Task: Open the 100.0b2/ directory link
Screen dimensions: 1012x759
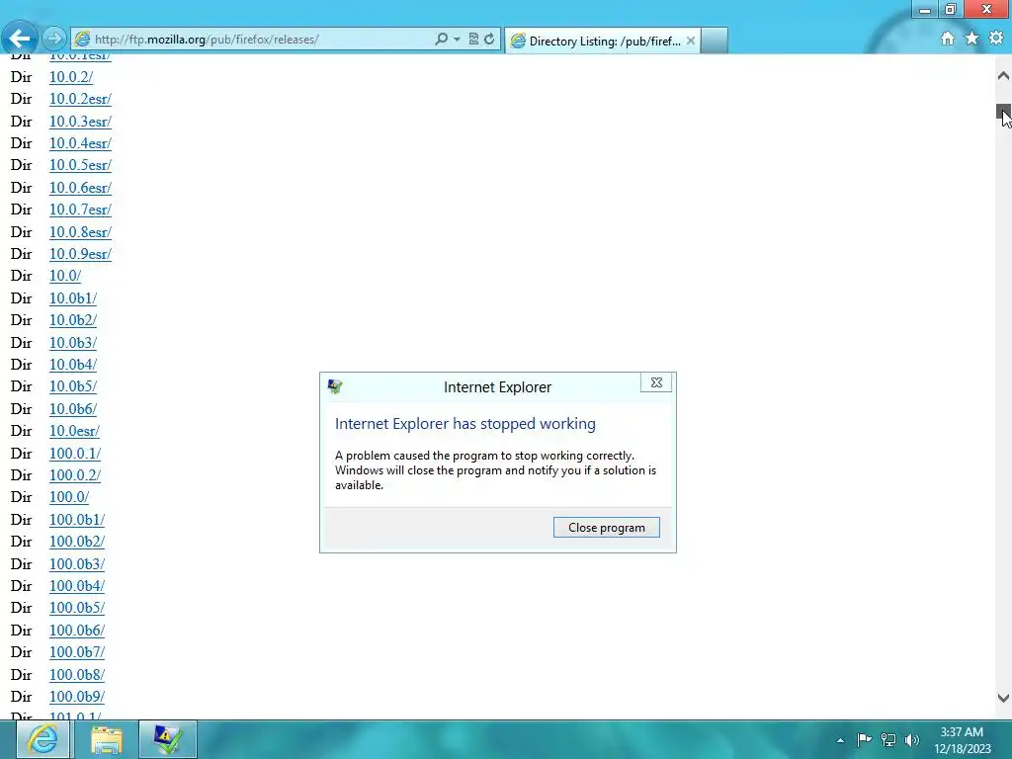Action: click(x=77, y=542)
